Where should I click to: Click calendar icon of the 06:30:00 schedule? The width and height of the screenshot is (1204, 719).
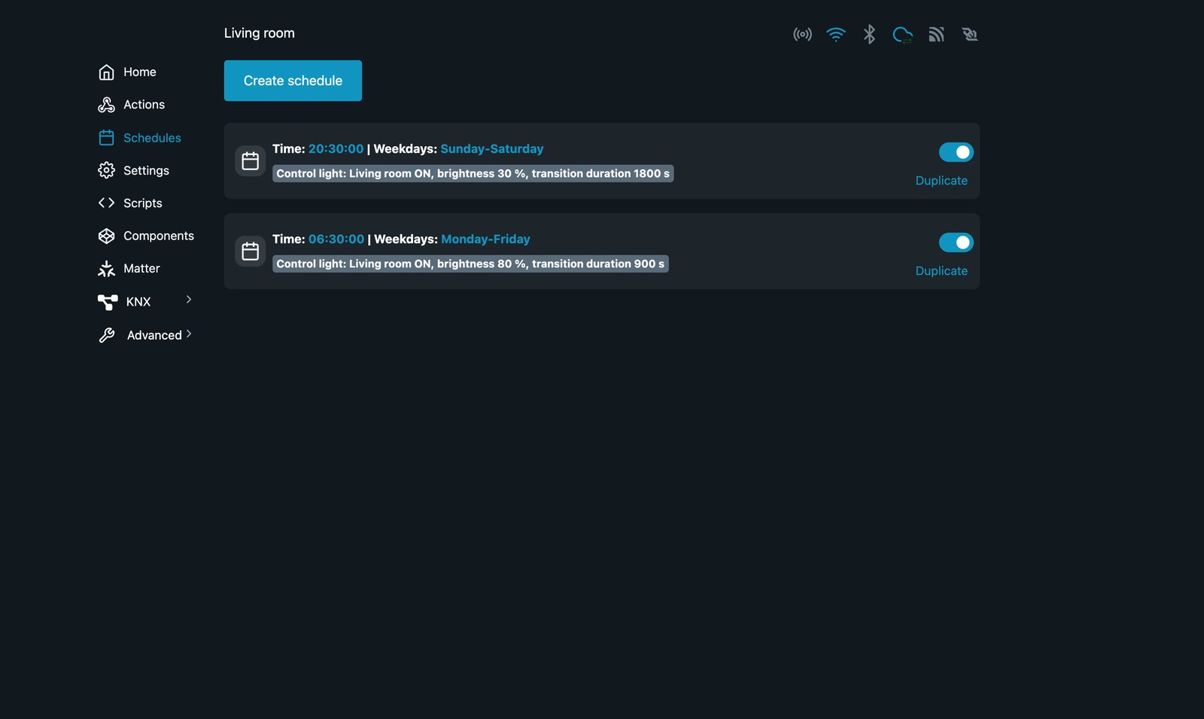tap(250, 251)
